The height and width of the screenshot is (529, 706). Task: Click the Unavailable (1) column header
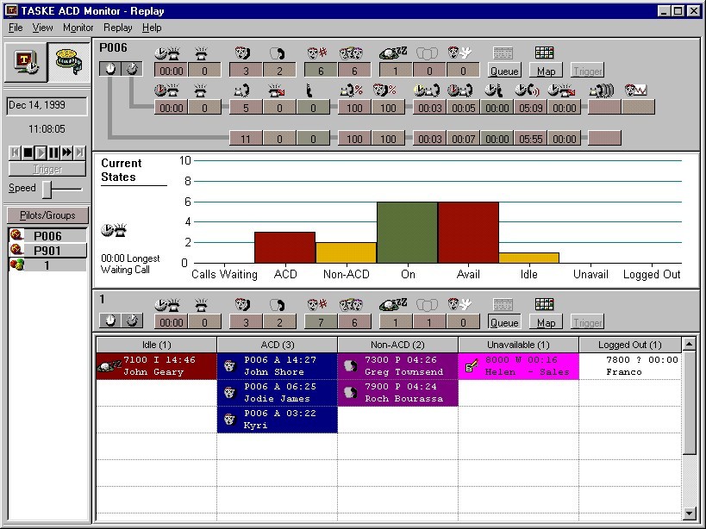tap(518, 345)
